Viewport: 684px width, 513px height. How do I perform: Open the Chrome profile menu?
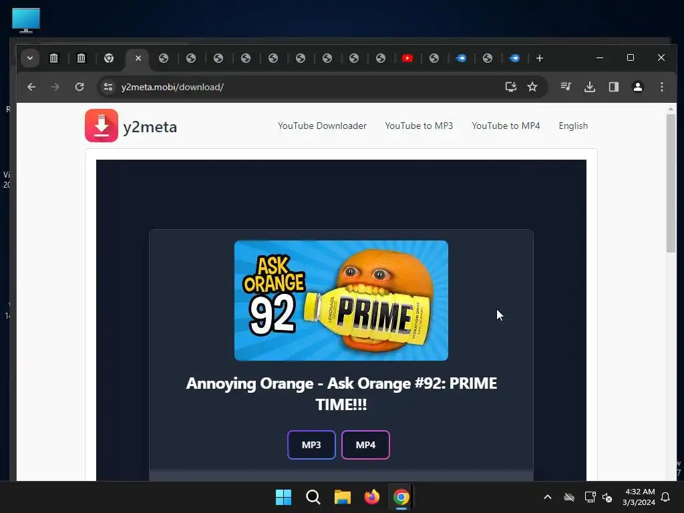click(638, 87)
